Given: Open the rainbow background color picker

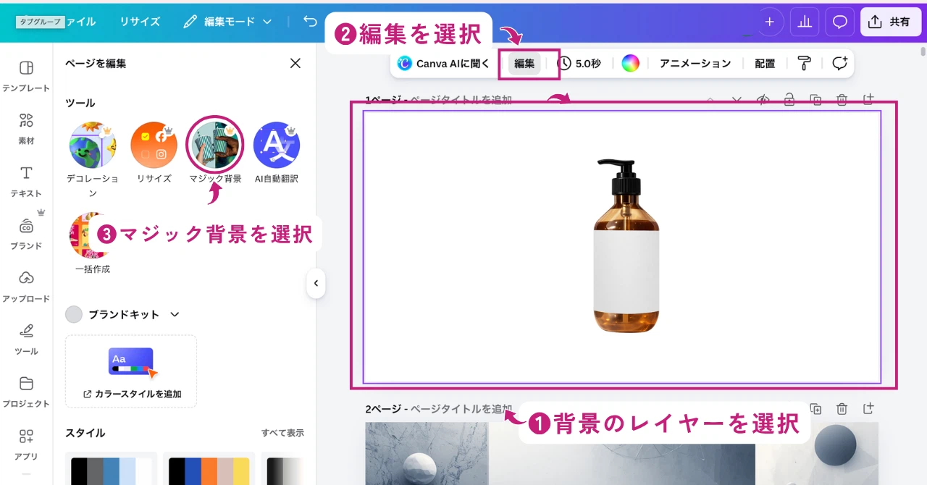Looking at the screenshot, I should (x=631, y=64).
